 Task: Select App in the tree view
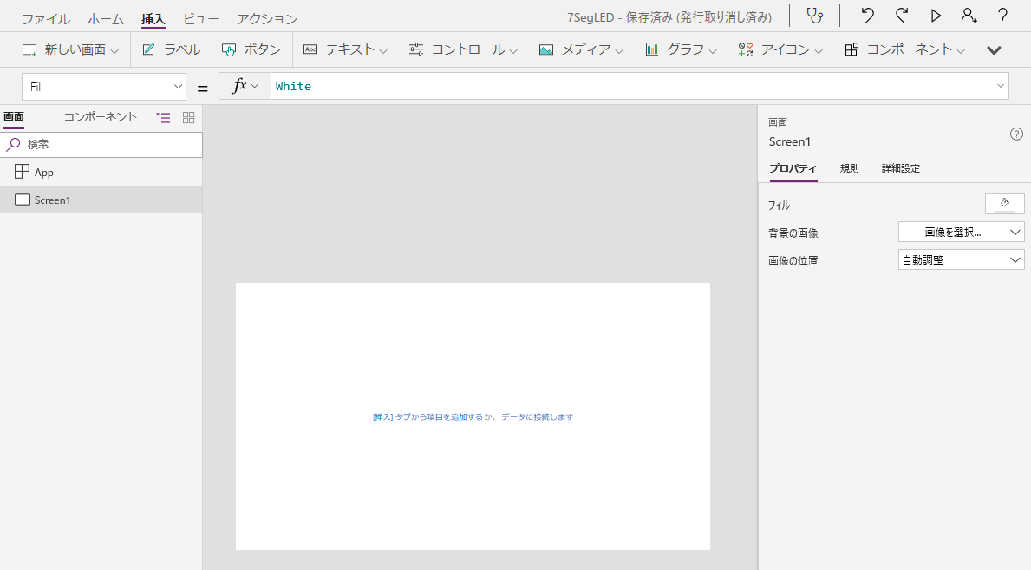click(x=101, y=172)
